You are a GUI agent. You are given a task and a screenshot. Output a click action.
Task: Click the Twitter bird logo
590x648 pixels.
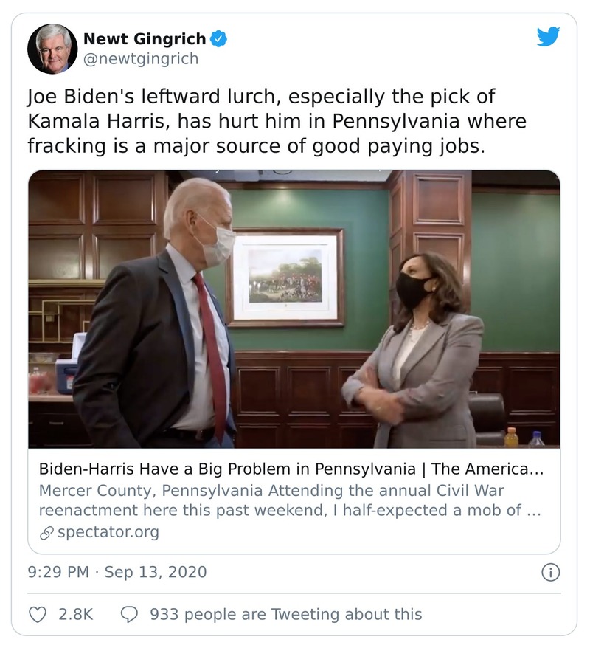pyautogui.click(x=548, y=37)
